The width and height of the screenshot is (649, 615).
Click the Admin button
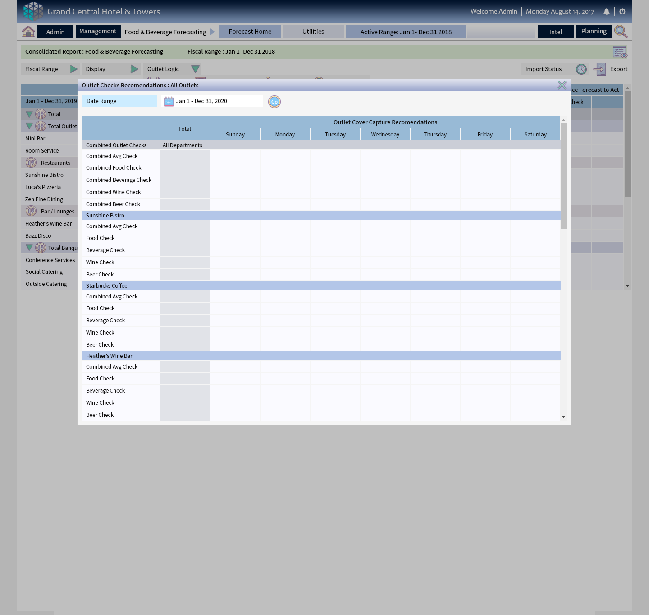55,32
